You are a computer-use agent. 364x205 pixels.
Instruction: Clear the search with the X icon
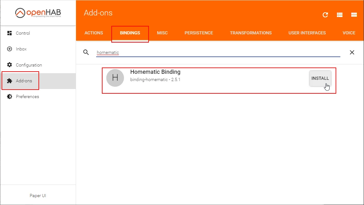click(x=352, y=52)
